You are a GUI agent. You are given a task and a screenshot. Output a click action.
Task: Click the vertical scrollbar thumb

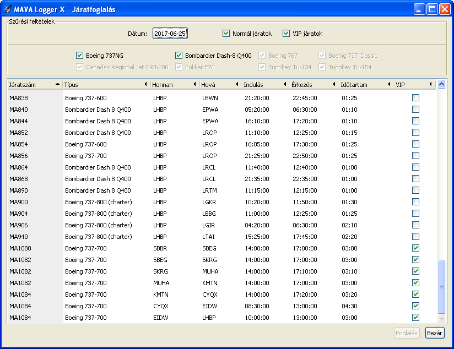tap(441, 286)
